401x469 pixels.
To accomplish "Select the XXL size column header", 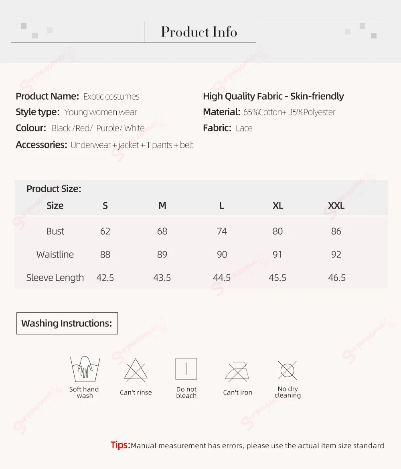I will [x=336, y=206].
